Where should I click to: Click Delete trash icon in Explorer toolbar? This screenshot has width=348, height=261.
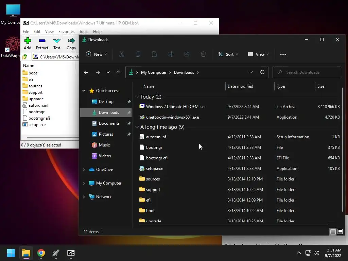click(203, 54)
